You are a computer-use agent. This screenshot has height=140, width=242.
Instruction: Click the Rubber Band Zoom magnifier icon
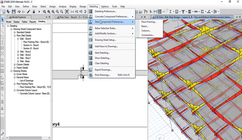point(44,12)
